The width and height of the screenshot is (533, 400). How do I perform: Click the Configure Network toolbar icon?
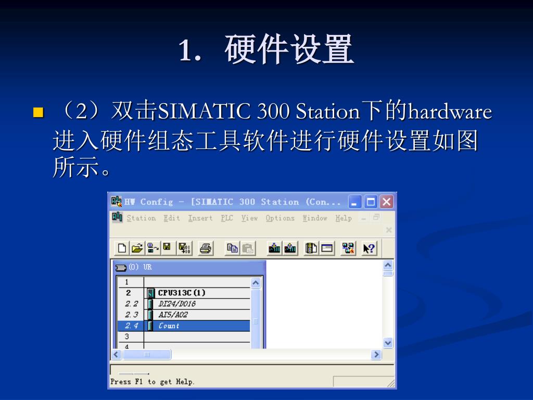pyautogui.click(x=348, y=248)
